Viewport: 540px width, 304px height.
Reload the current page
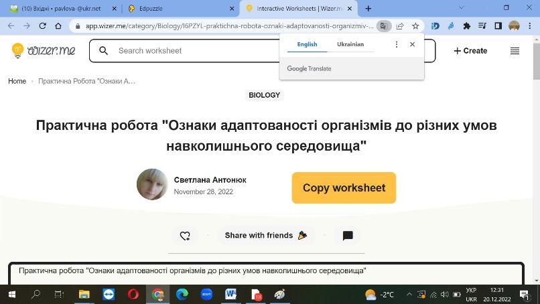[43, 26]
